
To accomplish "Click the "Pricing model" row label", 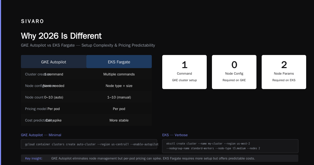I will [36, 109].
